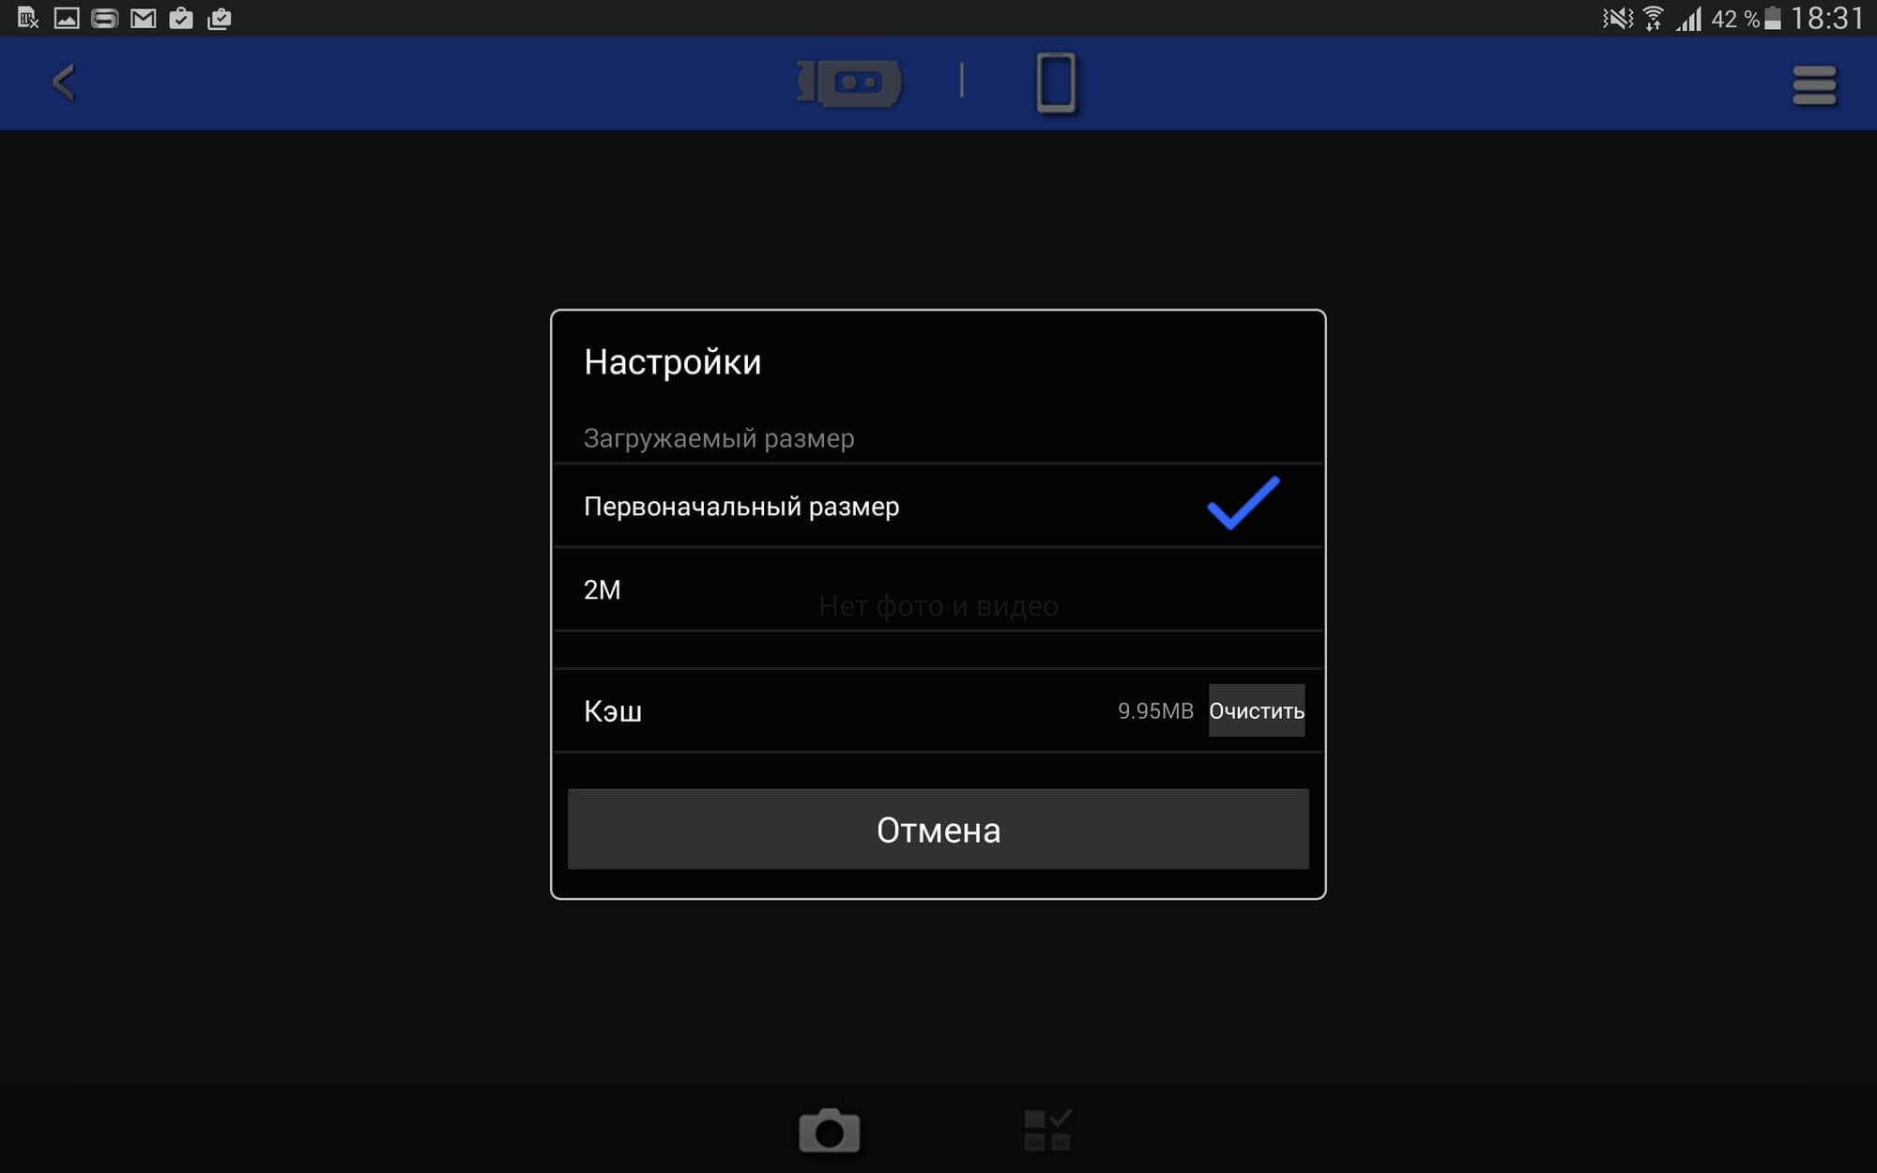The height and width of the screenshot is (1173, 1877).
Task: Tap the battery indicator icon
Action: [1772, 18]
